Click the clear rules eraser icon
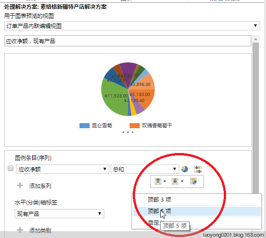The height and width of the screenshot is (238, 266). [x=193, y=181]
